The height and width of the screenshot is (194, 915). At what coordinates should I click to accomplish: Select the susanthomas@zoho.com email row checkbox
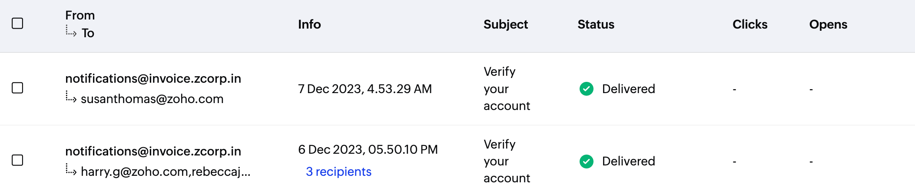17,88
